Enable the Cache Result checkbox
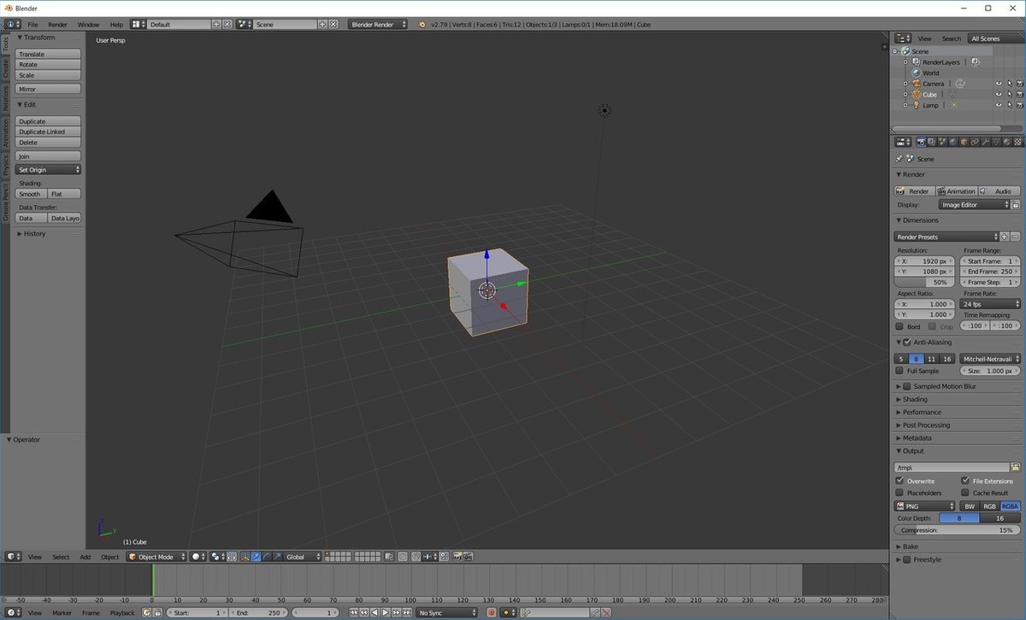This screenshot has height=620, width=1026. 965,493
